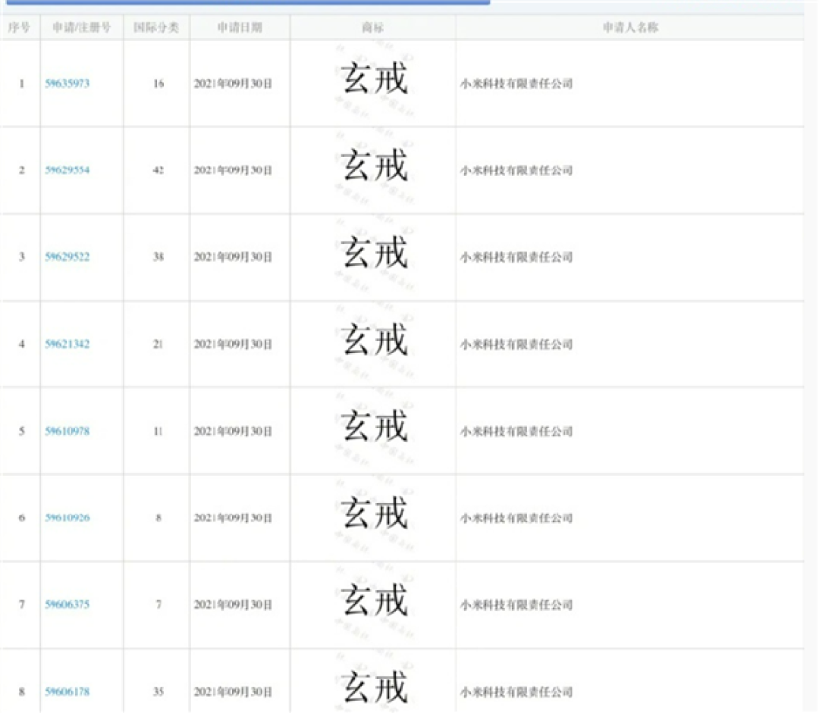The width and height of the screenshot is (819, 713).
Task: View the 玄戒 trademark image in row 3
Action: [374, 252]
